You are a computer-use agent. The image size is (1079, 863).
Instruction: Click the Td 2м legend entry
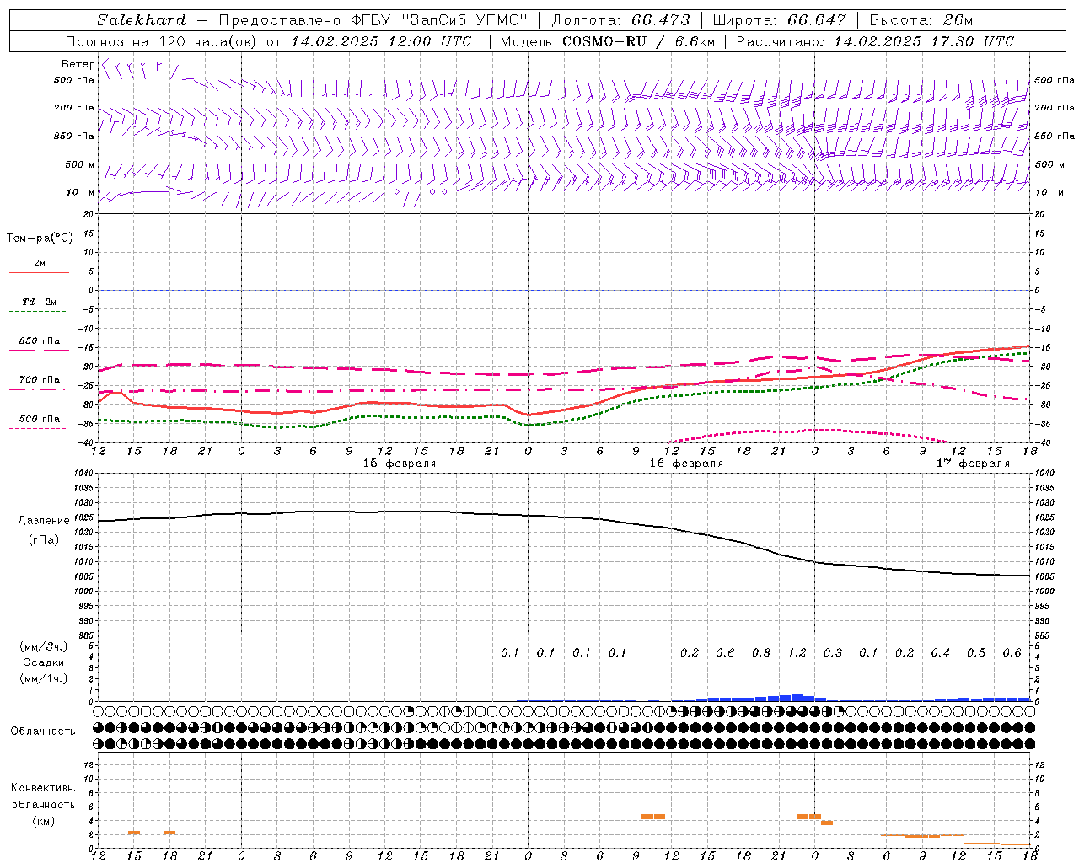39,302
